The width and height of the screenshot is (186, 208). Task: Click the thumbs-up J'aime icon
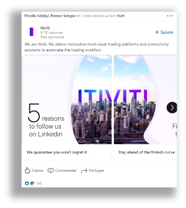click(27, 171)
